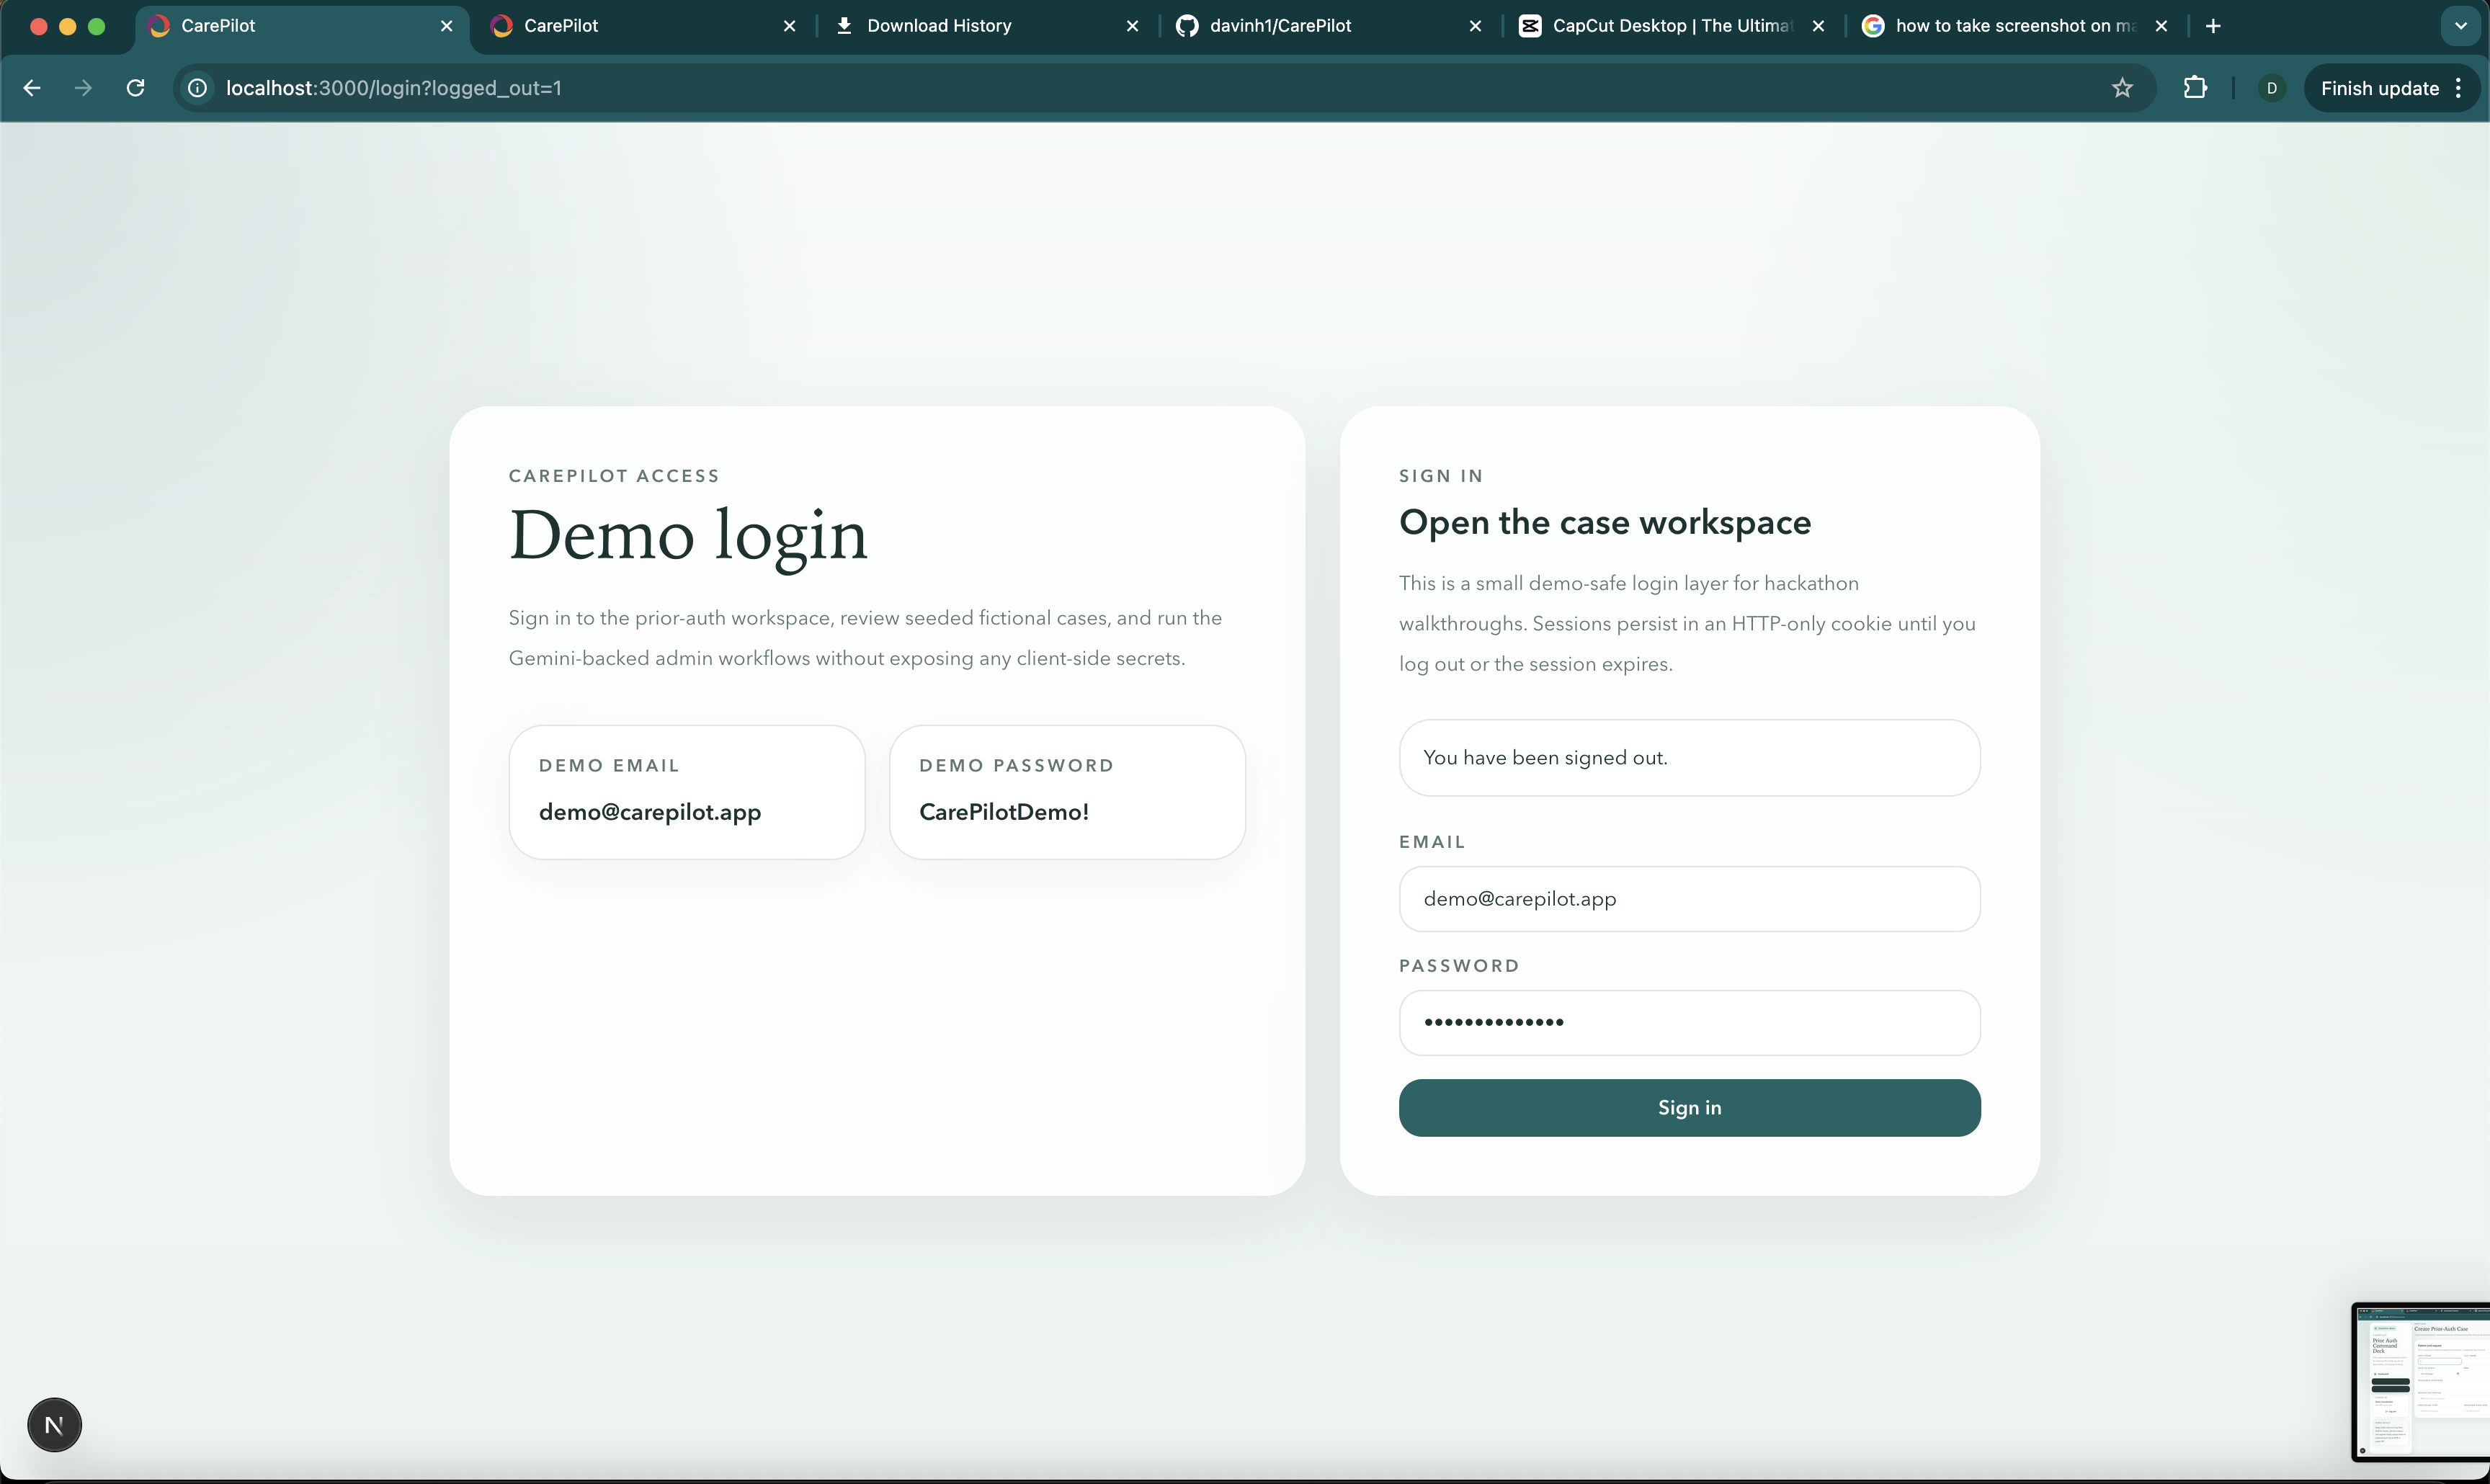Focus the Email input field

(1689, 898)
